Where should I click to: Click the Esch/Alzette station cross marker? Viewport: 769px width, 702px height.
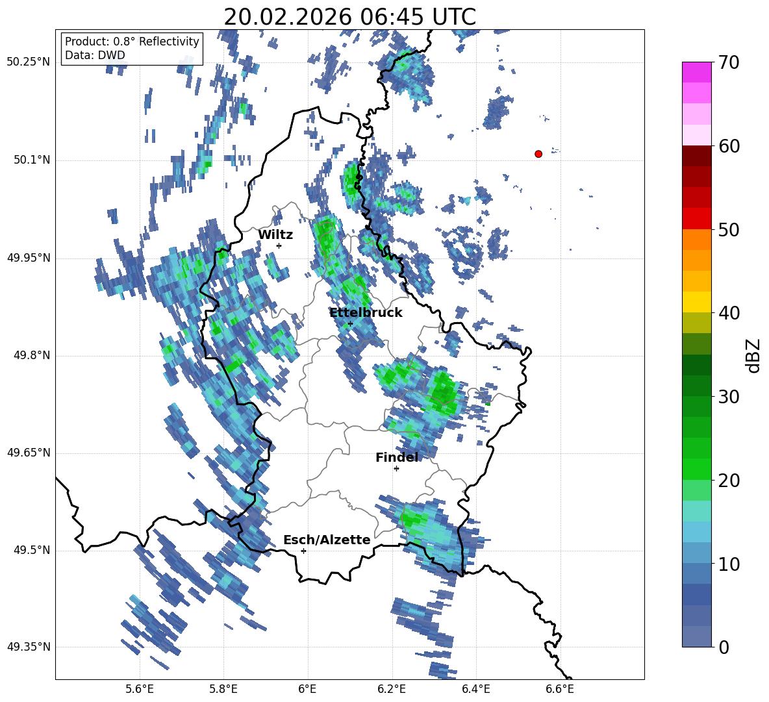(303, 551)
